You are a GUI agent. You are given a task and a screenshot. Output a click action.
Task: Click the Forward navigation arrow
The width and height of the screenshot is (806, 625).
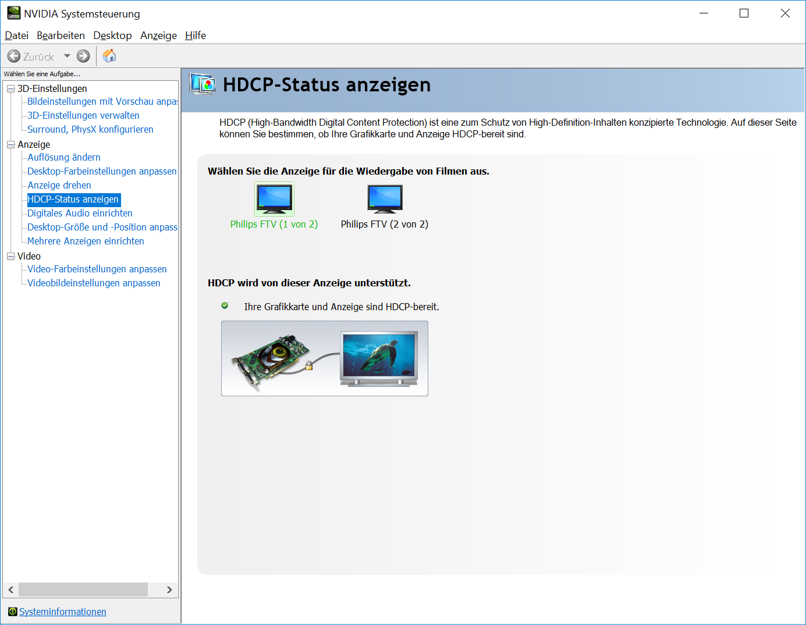[x=83, y=56]
